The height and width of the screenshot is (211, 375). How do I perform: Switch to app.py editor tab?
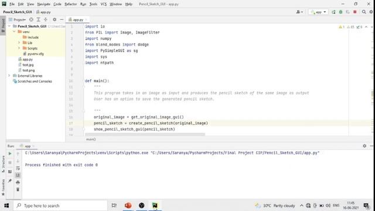pyautogui.click(x=78, y=19)
